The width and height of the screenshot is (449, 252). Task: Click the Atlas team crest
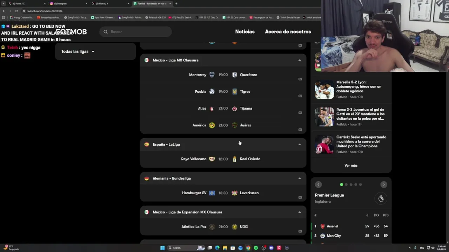[x=212, y=108]
